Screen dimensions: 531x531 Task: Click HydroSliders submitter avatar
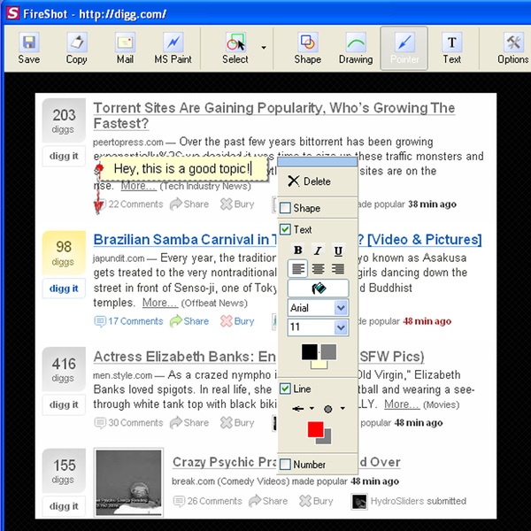pyautogui.click(x=359, y=502)
